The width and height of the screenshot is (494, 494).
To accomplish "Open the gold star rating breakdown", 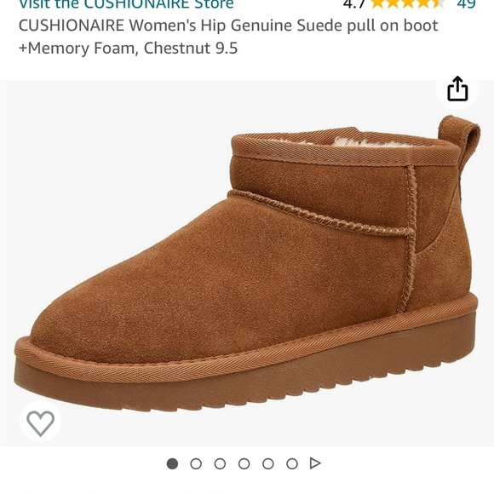I will 408,4.
